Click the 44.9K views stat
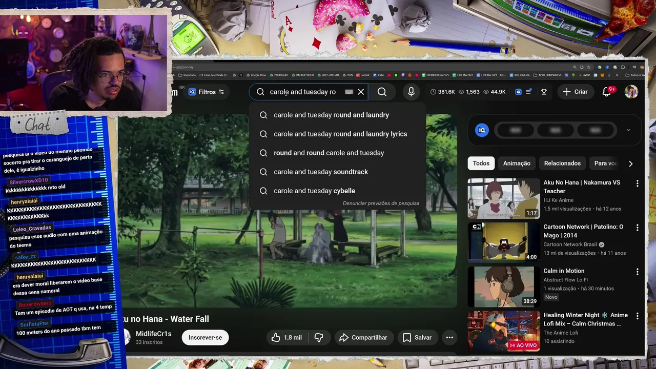The image size is (656, 369). (x=495, y=92)
